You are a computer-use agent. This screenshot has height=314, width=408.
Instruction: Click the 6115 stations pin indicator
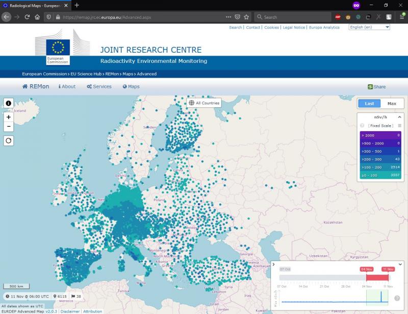(x=60, y=296)
